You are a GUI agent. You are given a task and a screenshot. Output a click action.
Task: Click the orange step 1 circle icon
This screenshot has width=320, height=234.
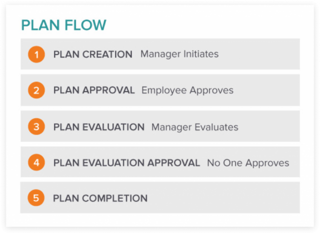36,54
